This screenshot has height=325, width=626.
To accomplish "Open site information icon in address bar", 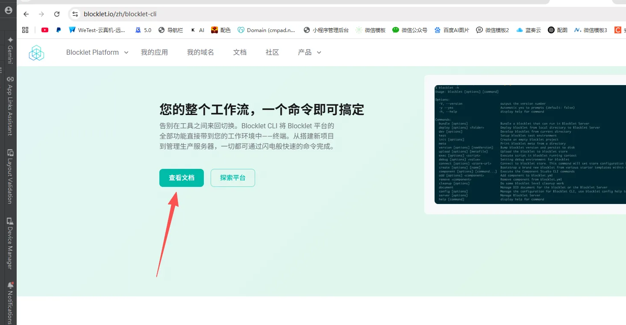I will 75,14.
